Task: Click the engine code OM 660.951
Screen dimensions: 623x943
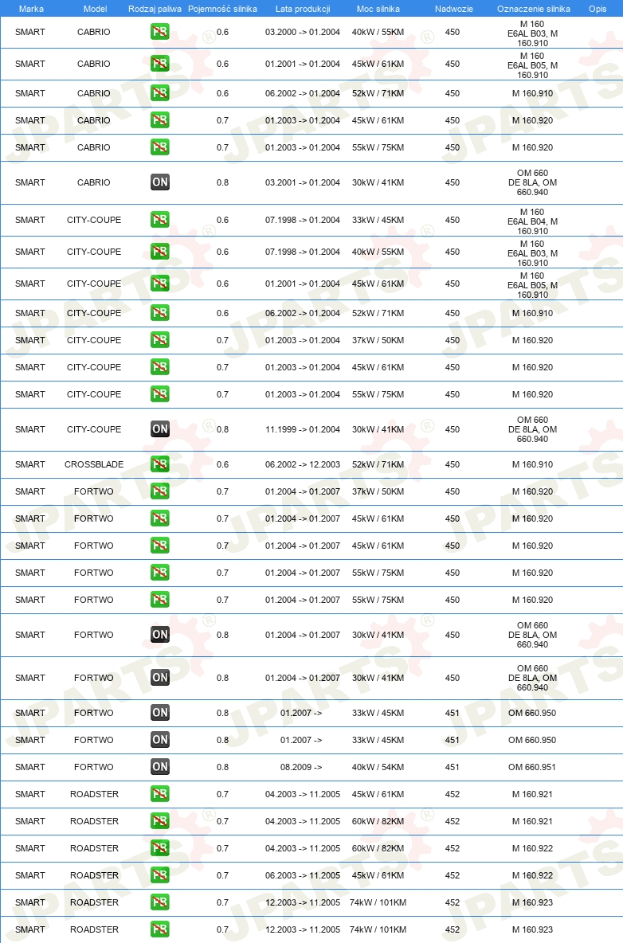Action: pyautogui.click(x=532, y=767)
